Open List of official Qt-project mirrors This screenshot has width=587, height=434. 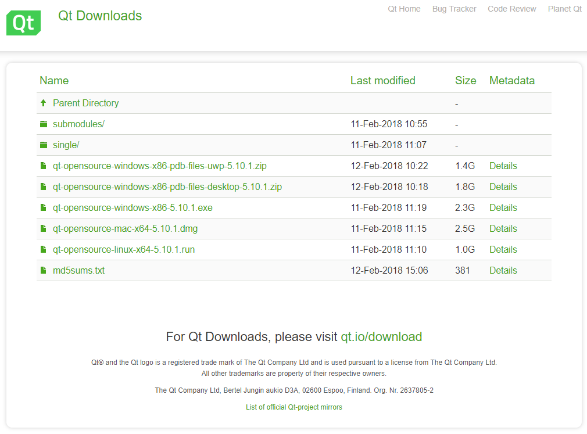294,407
